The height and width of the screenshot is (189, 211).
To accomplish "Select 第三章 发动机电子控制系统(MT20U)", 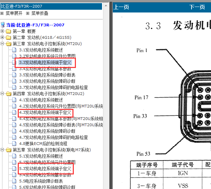I will click(47, 44).
